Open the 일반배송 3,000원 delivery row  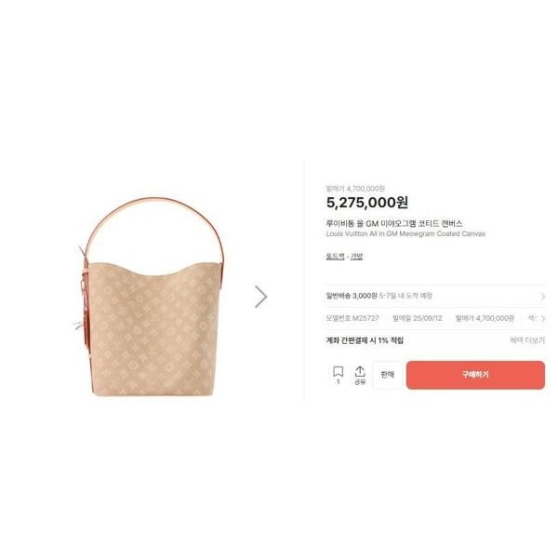(435, 296)
